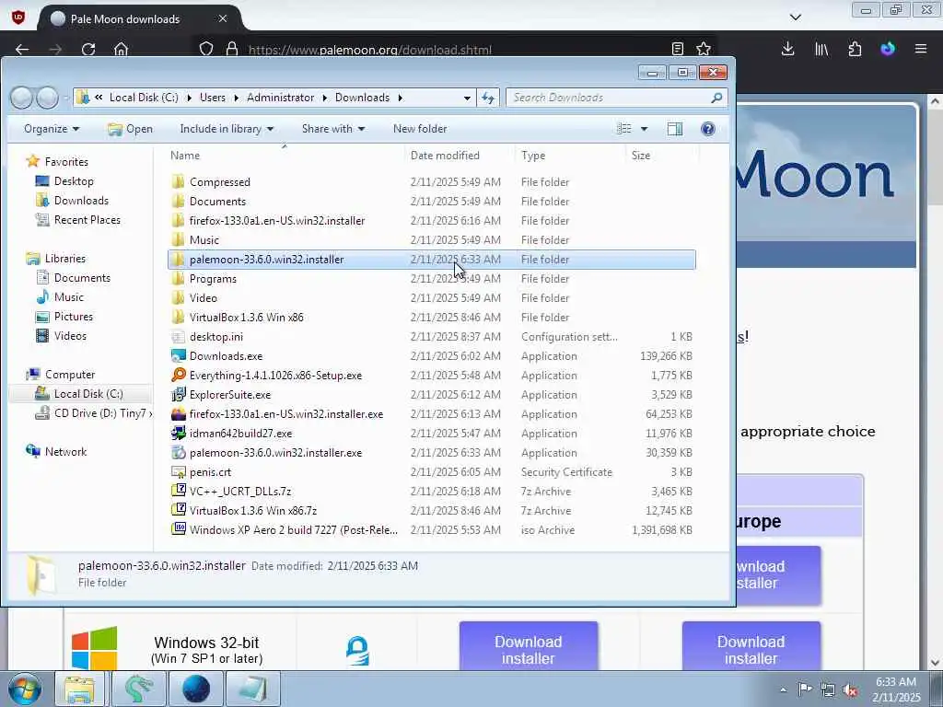This screenshot has width=943, height=707.
Task: Click Explorer back navigation button
Action: 22,98
